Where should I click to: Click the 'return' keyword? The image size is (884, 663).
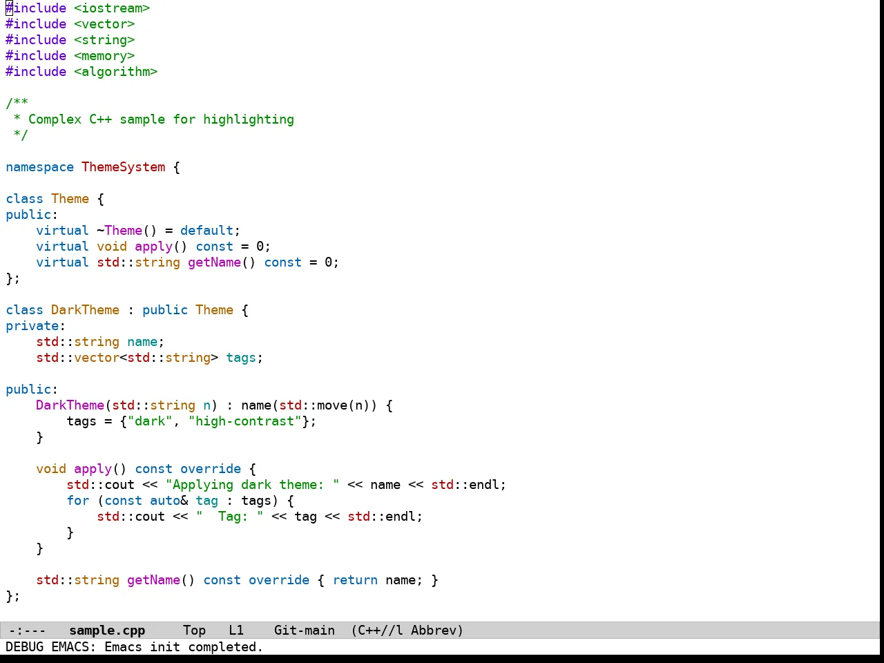click(356, 580)
